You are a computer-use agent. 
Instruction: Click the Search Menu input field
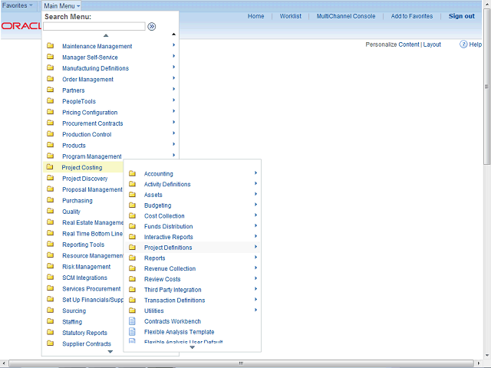[x=94, y=26]
